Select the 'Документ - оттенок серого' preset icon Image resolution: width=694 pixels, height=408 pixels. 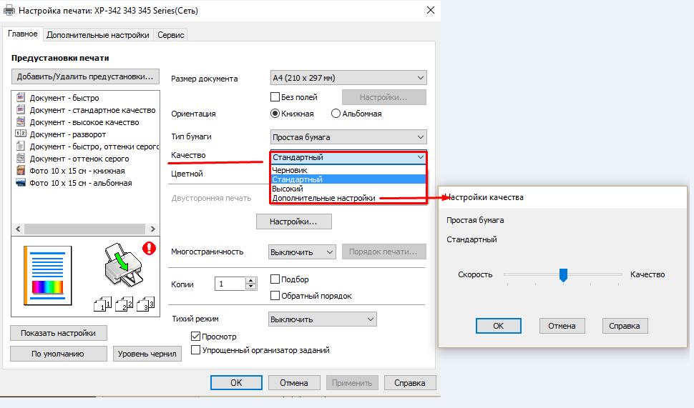point(20,158)
